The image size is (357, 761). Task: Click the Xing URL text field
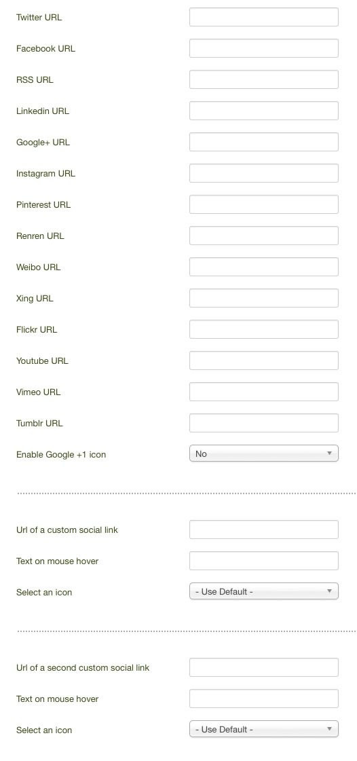click(263, 298)
